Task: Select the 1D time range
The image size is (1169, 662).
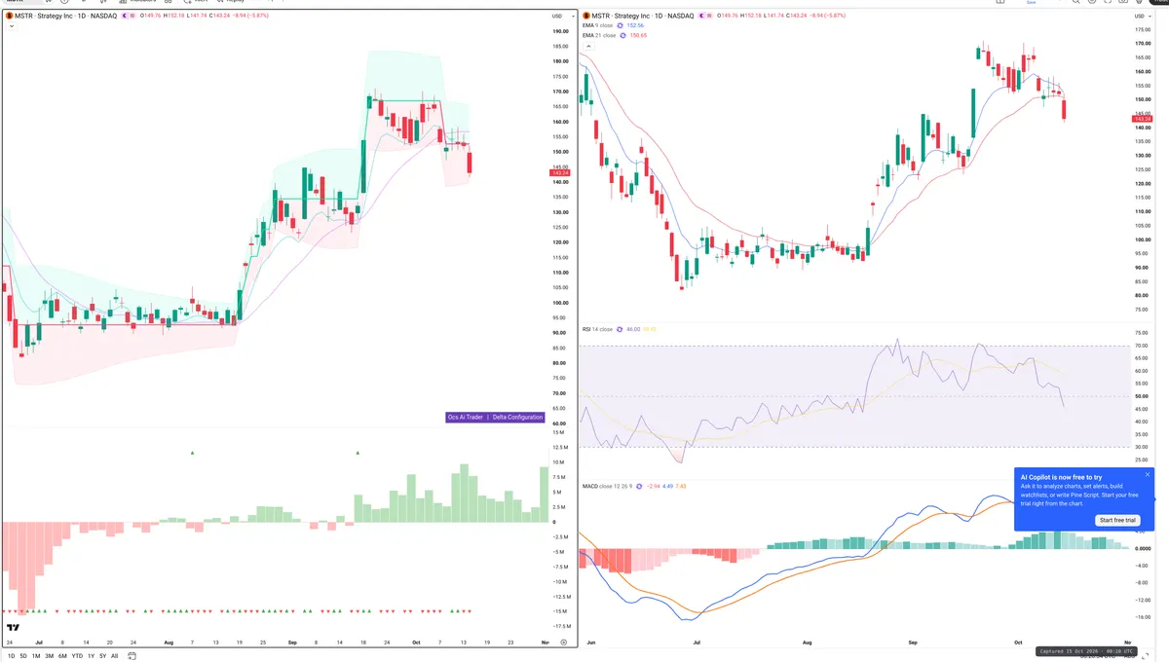Action: (x=11, y=656)
